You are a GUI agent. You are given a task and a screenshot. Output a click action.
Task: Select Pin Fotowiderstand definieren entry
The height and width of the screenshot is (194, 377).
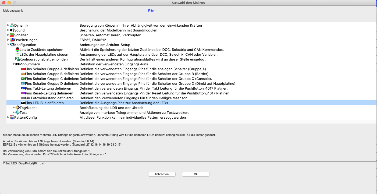point(49,98)
